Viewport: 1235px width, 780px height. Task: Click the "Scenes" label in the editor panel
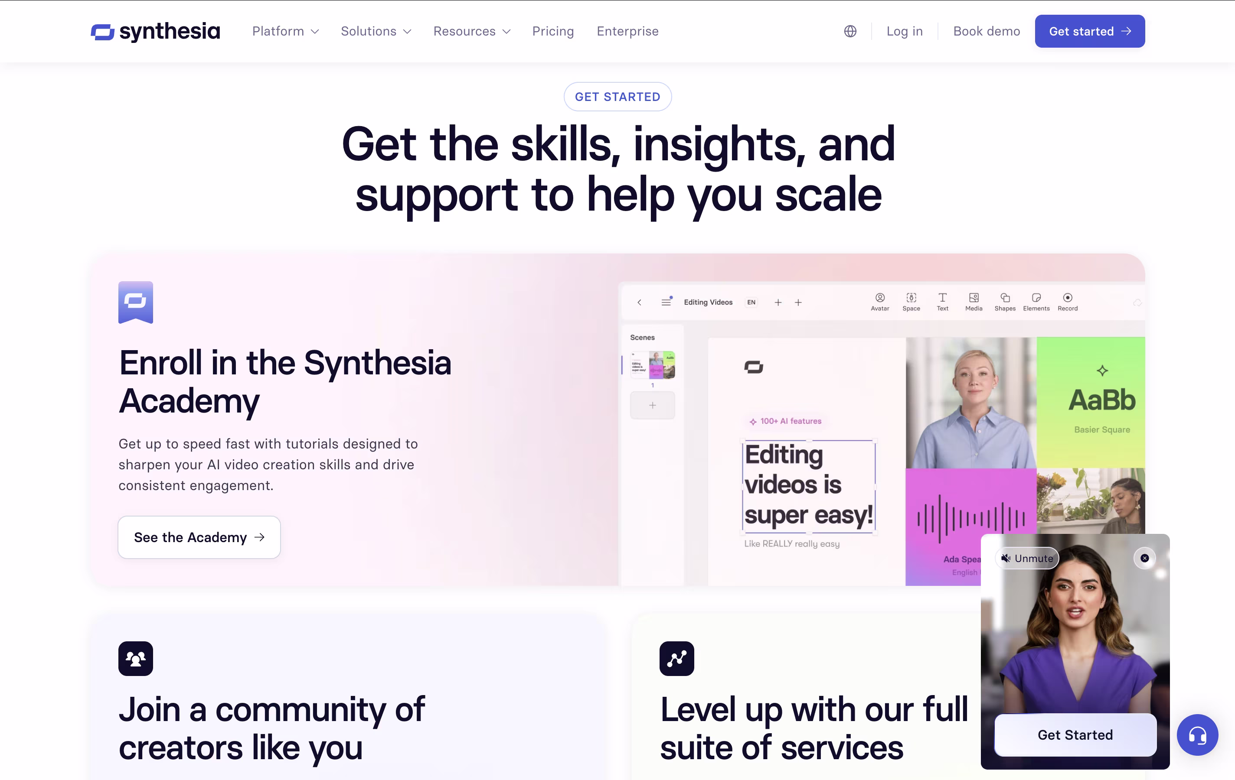tap(642, 337)
